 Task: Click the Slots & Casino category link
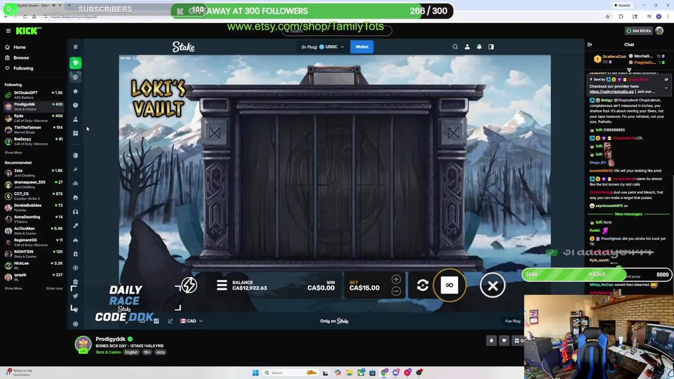click(x=108, y=352)
